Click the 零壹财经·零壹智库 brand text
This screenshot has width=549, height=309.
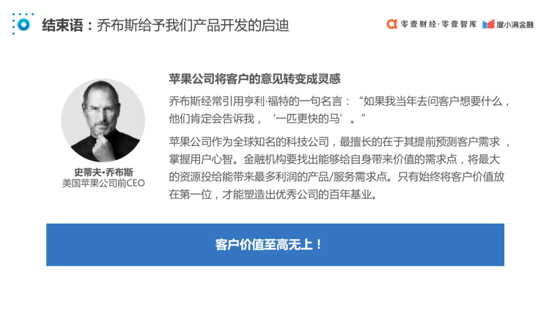click(x=439, y=24)
